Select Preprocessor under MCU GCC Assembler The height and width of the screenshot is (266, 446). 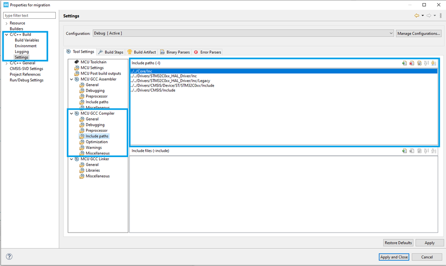point(96,96)
